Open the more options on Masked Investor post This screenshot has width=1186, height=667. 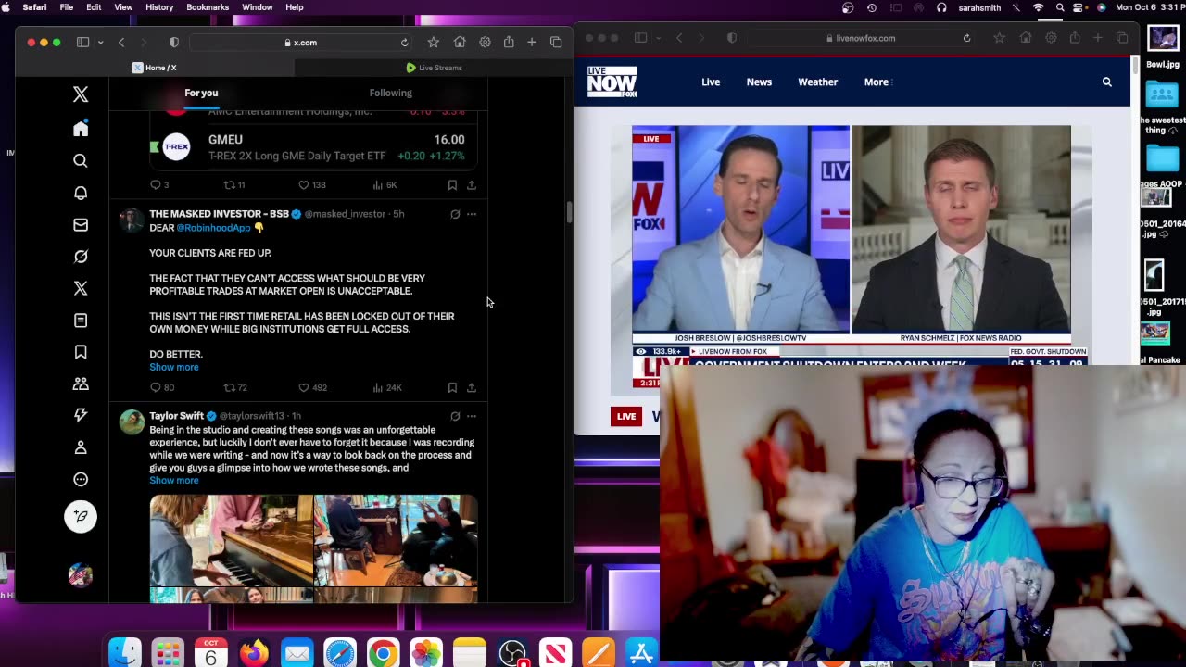pyautogui.click(x=472, y=214)
